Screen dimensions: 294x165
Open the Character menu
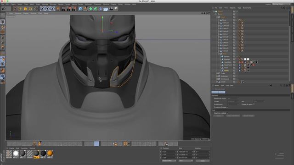pos(97,4)
